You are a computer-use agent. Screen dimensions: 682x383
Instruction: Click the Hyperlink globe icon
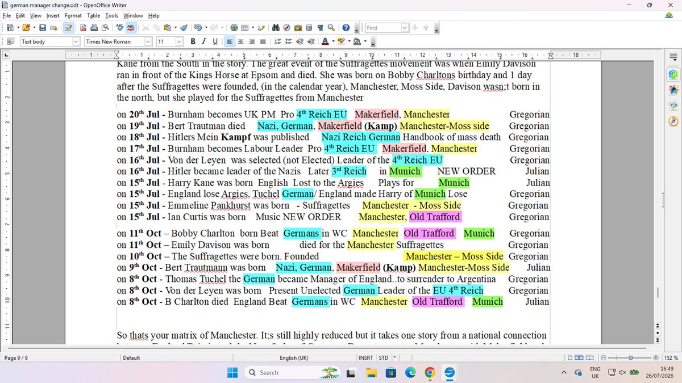pyautogui.click(x=234, y=27)
